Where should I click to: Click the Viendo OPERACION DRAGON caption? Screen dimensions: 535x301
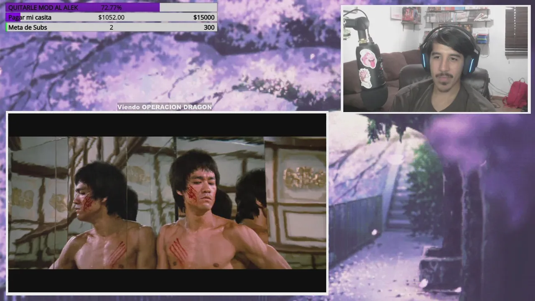[165, 107]
